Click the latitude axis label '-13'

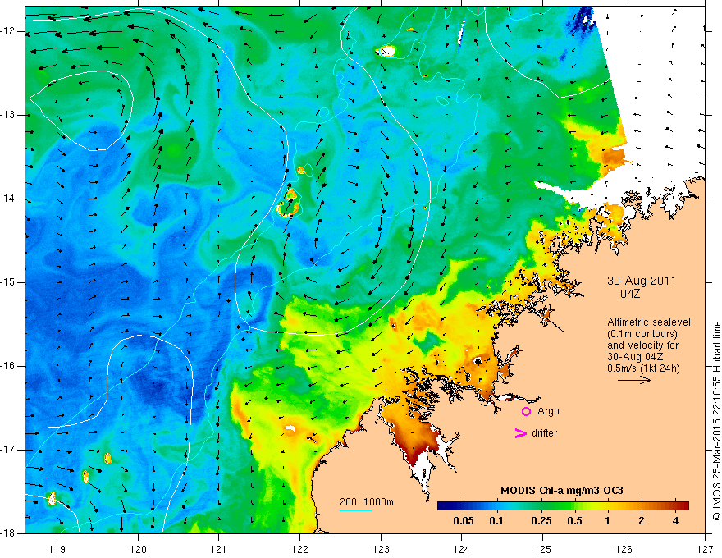coord(9,115)
